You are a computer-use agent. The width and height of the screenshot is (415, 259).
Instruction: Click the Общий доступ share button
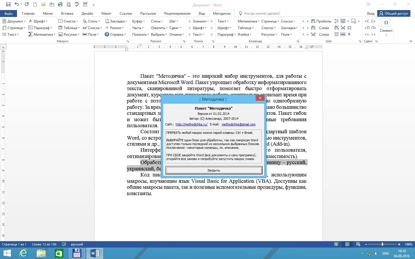394,13
